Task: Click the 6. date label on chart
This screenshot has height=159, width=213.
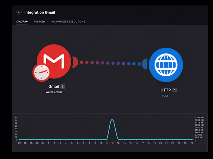Action: 78,143
